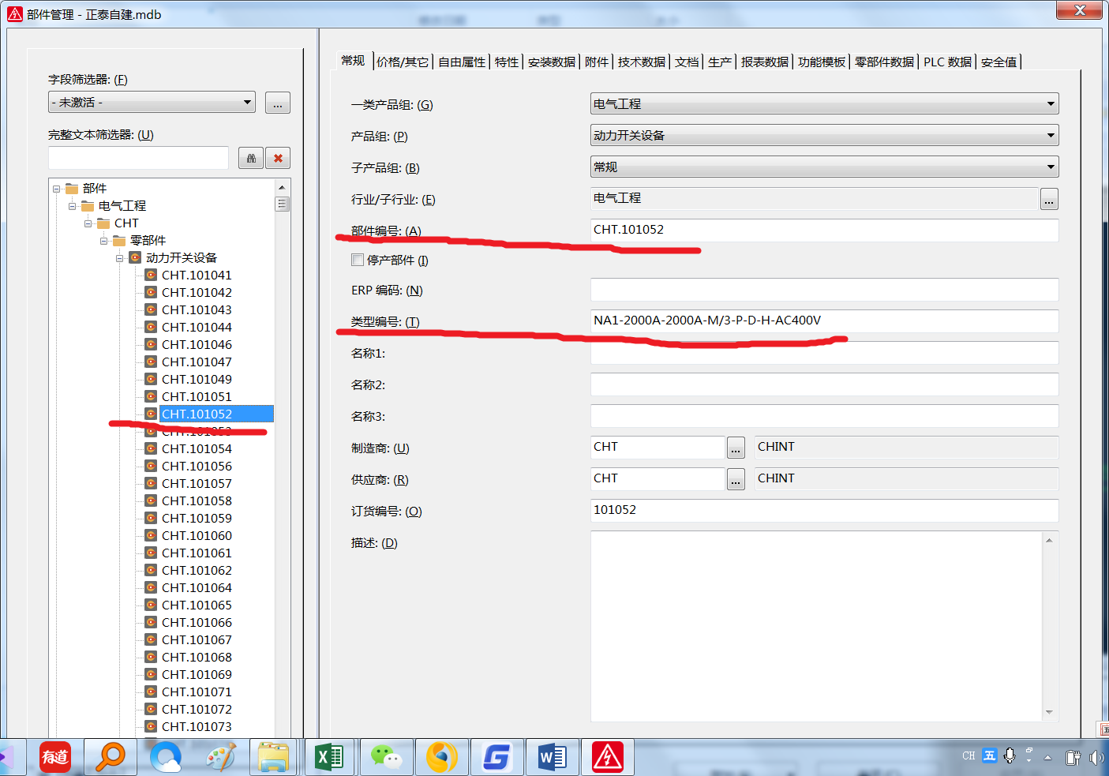Image resolution: width=1109 pixels, height=776 pixels.
Task: Click the part icon beside CHT.101041
Action: click(x=151, y=275)
